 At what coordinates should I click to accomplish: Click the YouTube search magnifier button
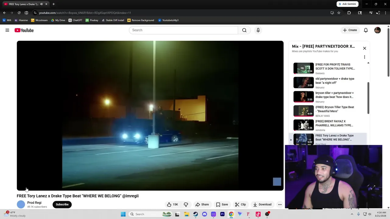tap(244, 30)
